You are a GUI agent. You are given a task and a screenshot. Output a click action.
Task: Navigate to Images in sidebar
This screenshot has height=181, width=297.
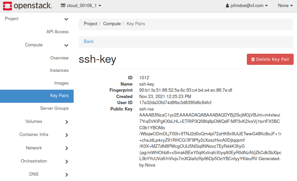coord(61,83)
